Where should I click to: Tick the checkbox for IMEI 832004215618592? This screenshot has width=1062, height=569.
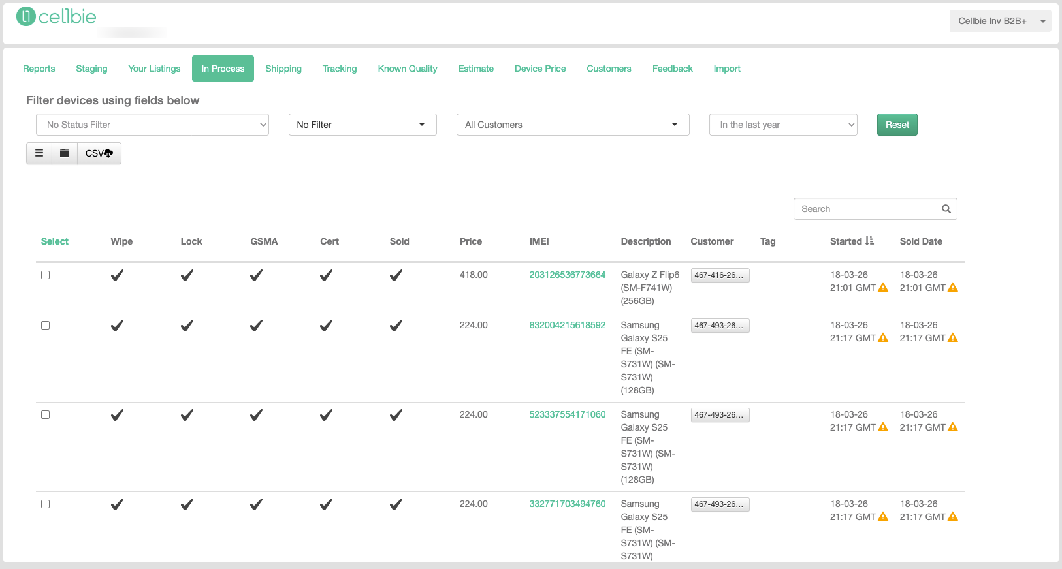(46, 326)
